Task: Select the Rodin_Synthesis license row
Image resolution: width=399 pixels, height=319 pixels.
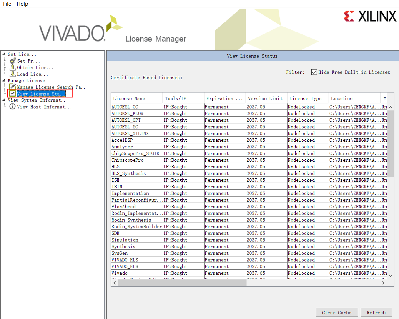Action: [x=249, y=220]
